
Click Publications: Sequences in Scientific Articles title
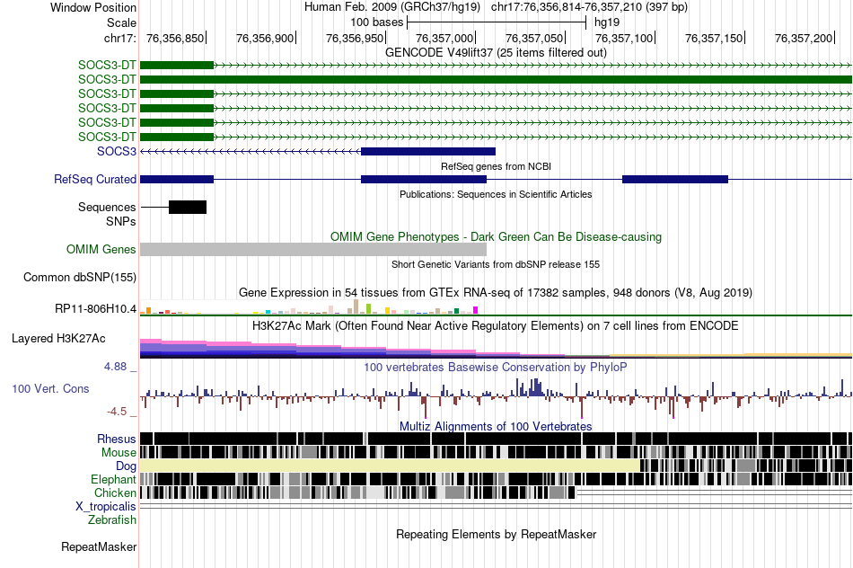click(496, 194)
